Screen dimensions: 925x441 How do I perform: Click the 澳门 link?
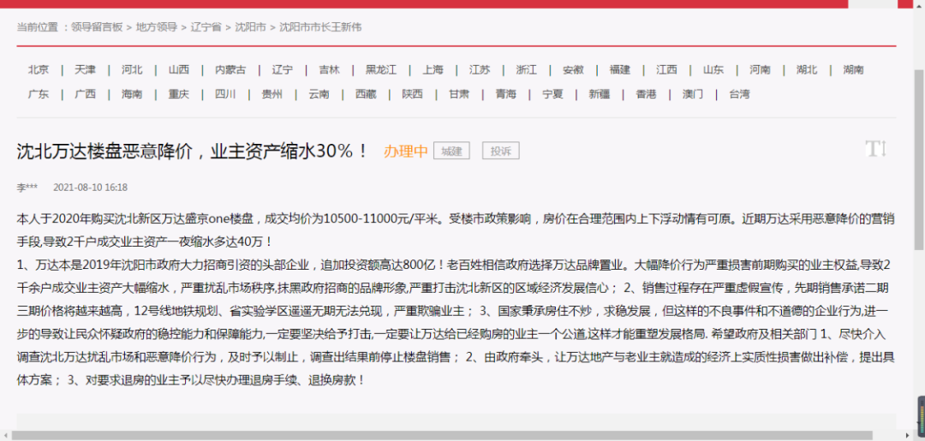click(x=693, y=93)
